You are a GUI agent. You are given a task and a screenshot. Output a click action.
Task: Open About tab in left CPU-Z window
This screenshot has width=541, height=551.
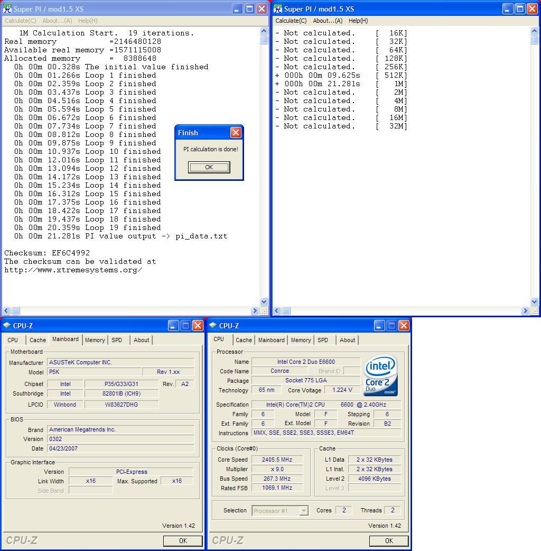point(141,340)
